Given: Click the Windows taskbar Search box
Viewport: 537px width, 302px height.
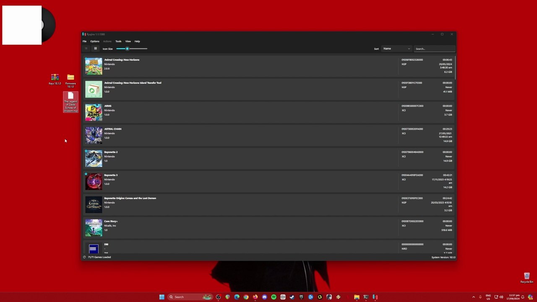Looking at the screenshot, I should pos(190,297).
